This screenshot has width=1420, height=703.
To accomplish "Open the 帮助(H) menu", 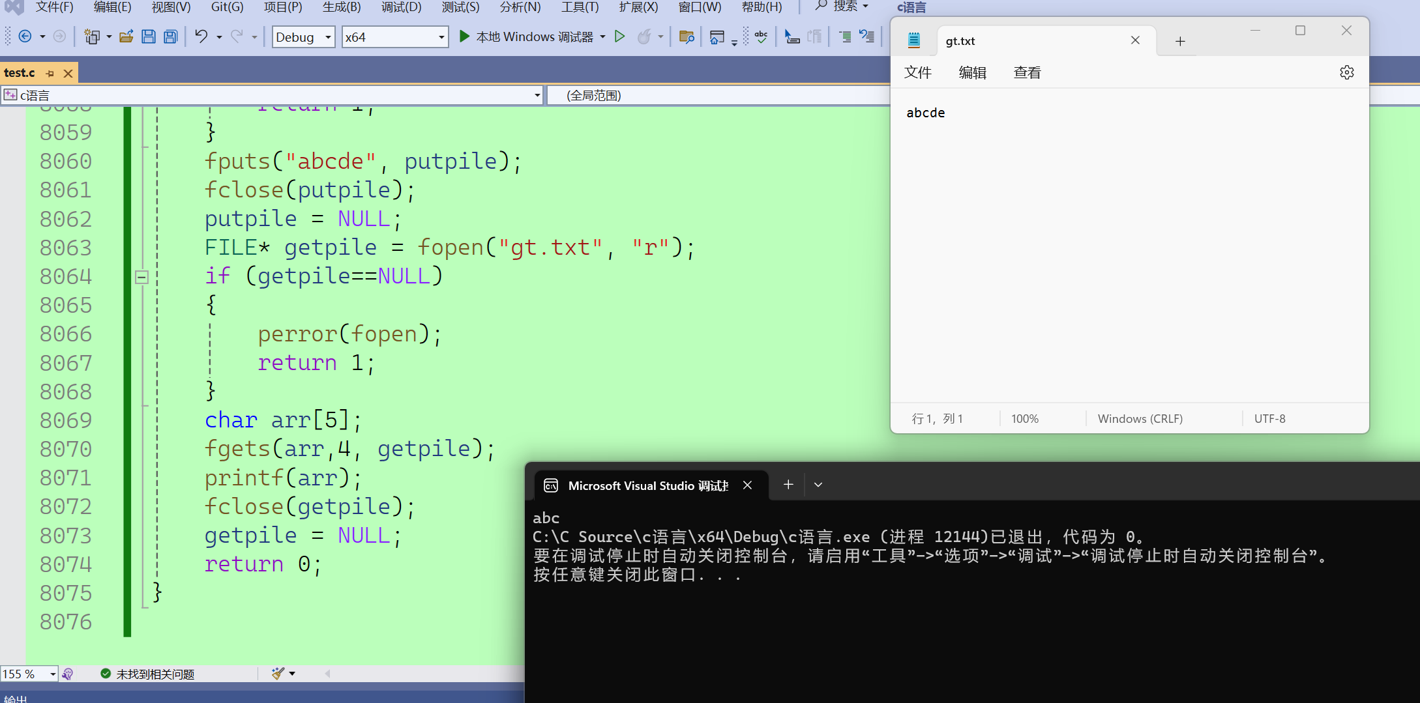I will pyautogui.click(x=762, y=7).
